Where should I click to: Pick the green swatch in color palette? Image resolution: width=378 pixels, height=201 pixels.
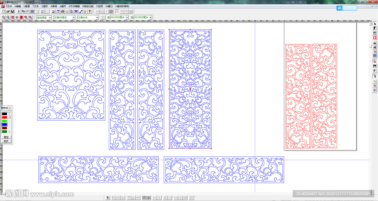coord(4,121)
